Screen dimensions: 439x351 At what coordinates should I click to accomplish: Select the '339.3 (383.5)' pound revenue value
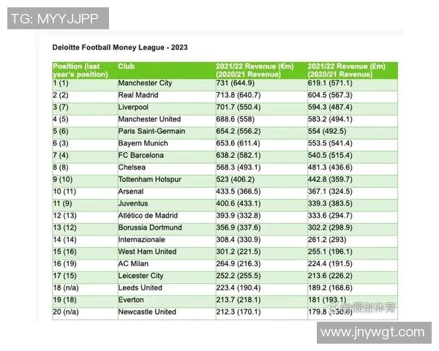(330, 203)
